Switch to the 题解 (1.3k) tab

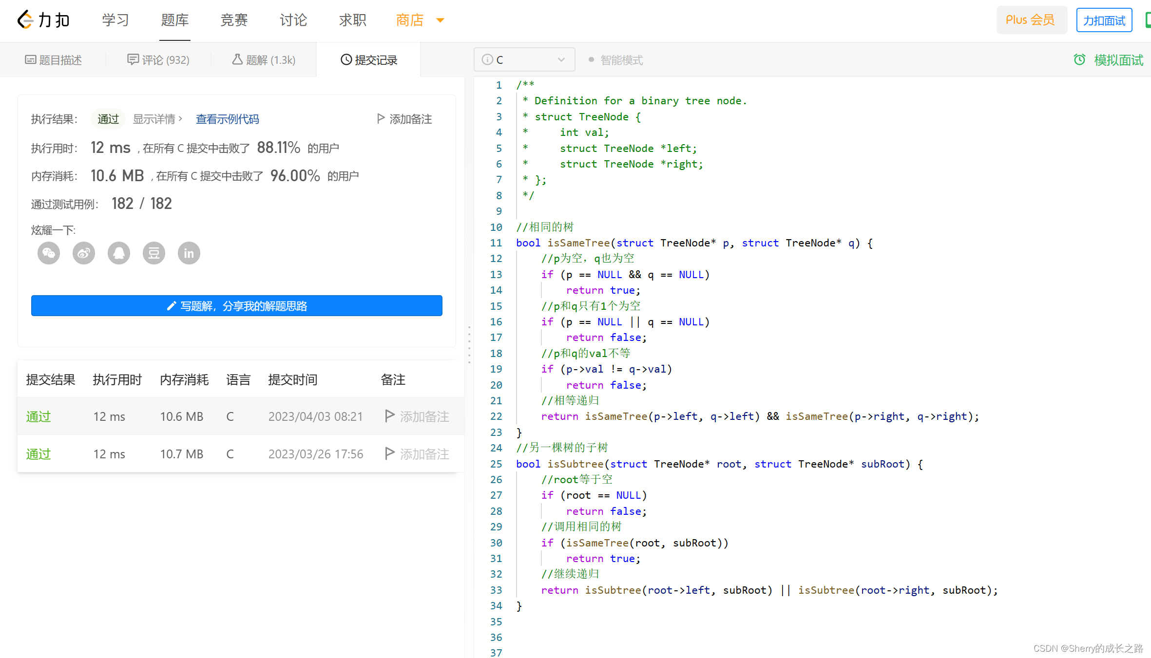(x=264, y=60)
